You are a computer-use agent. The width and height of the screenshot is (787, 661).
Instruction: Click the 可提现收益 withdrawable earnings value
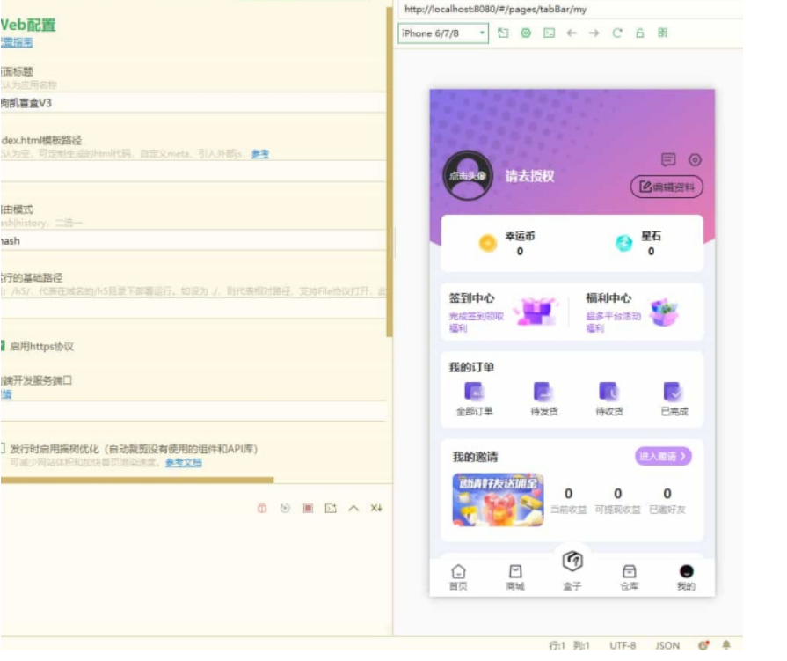(618, 494)
